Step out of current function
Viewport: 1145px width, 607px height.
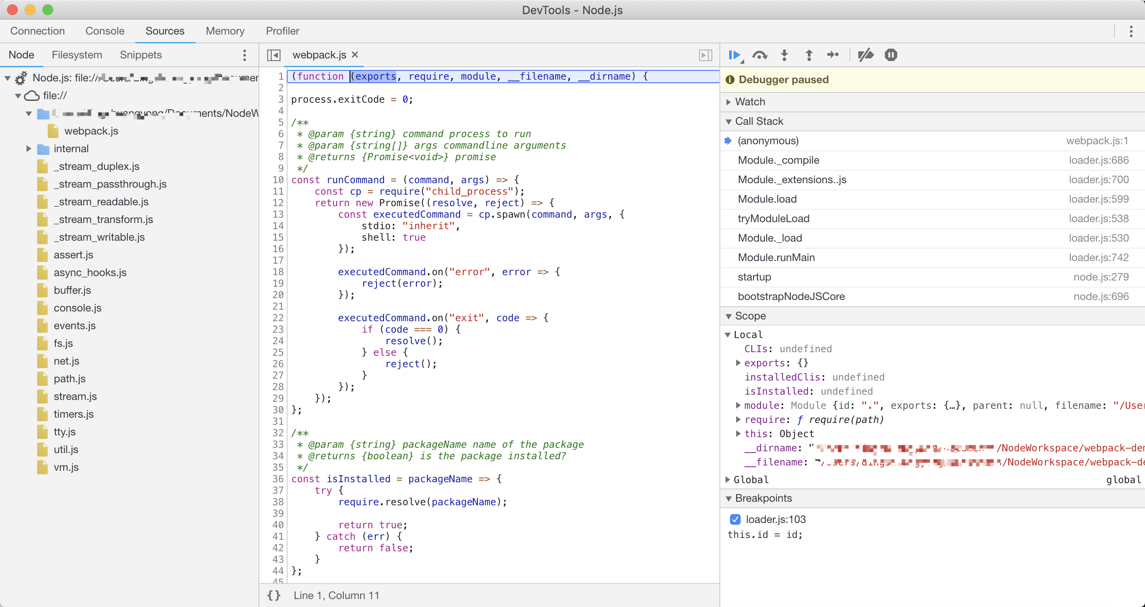point(809,55)
